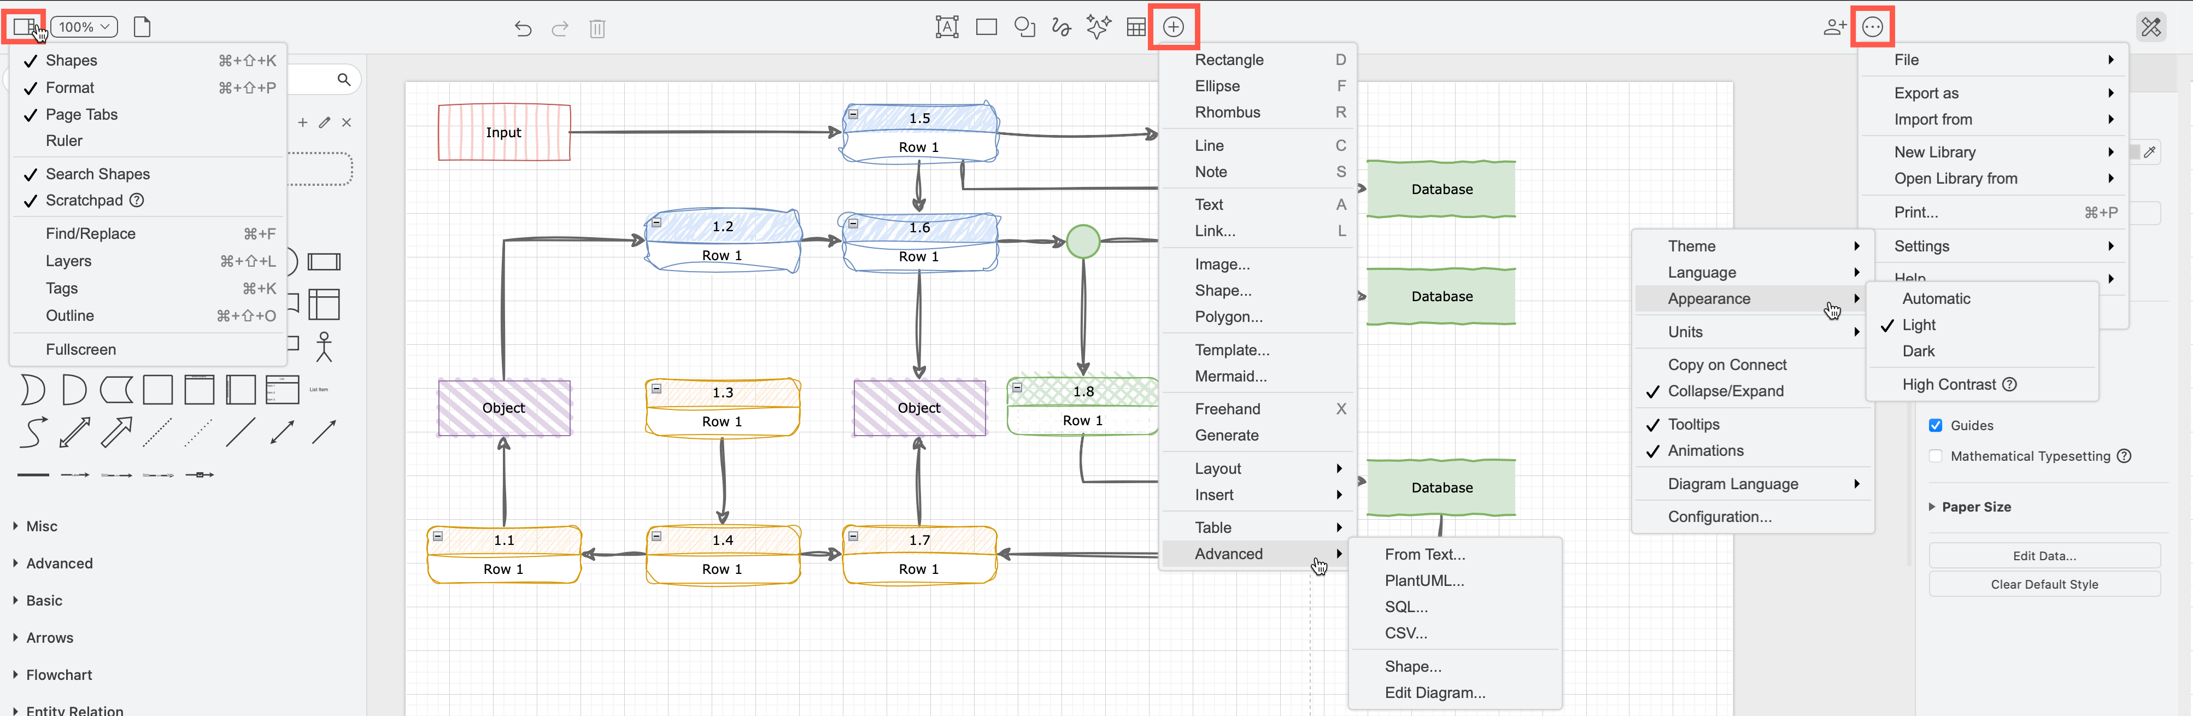Toggle Tooltips setting
Screen dimensions: 2193x716
pos(1753,424)
